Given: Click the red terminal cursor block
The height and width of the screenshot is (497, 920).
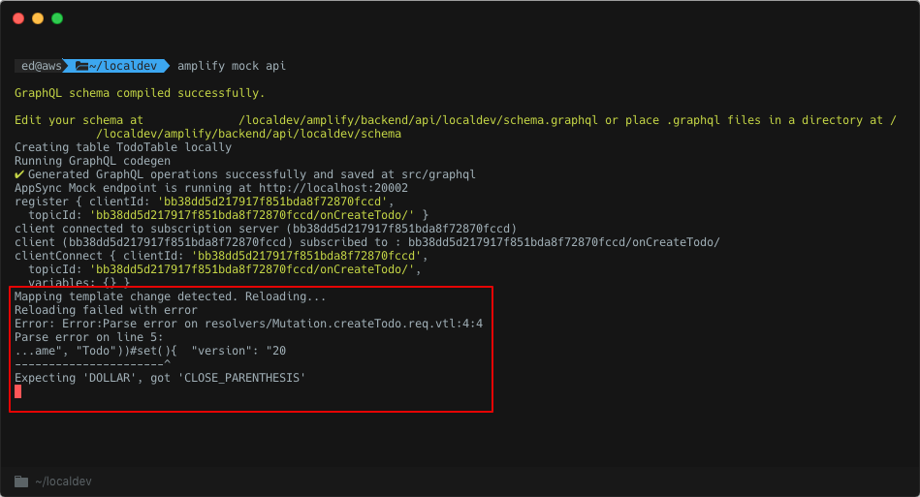Looking at the screenshot, I should 18,391.
